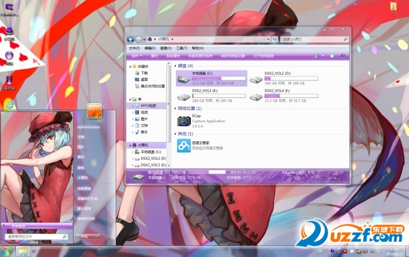Viewport: 409px width, 257px height.
Task: Open the view options dropdown arrow in toolbar
Action: click(323, 56)
